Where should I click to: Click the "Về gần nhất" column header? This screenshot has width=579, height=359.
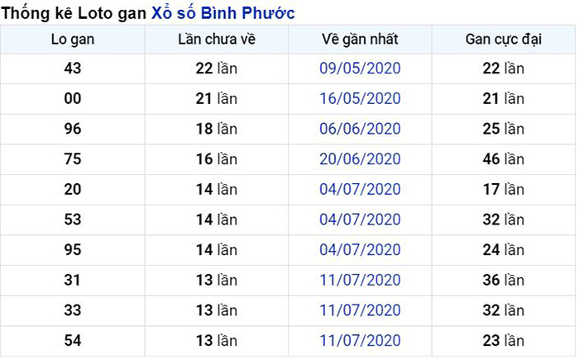pyautogui.click(x=360, y=40)
